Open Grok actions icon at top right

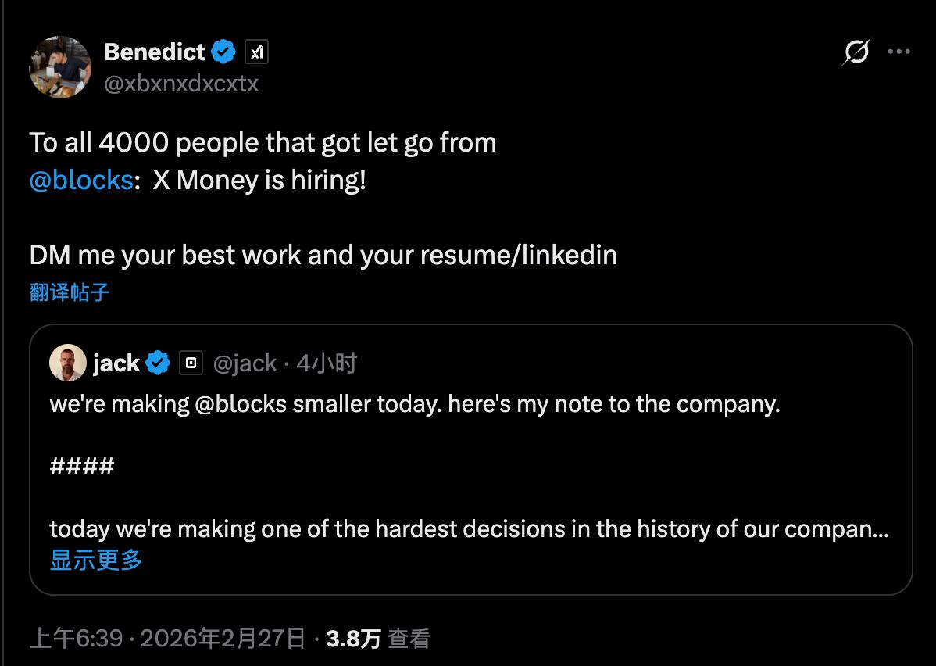856,53
